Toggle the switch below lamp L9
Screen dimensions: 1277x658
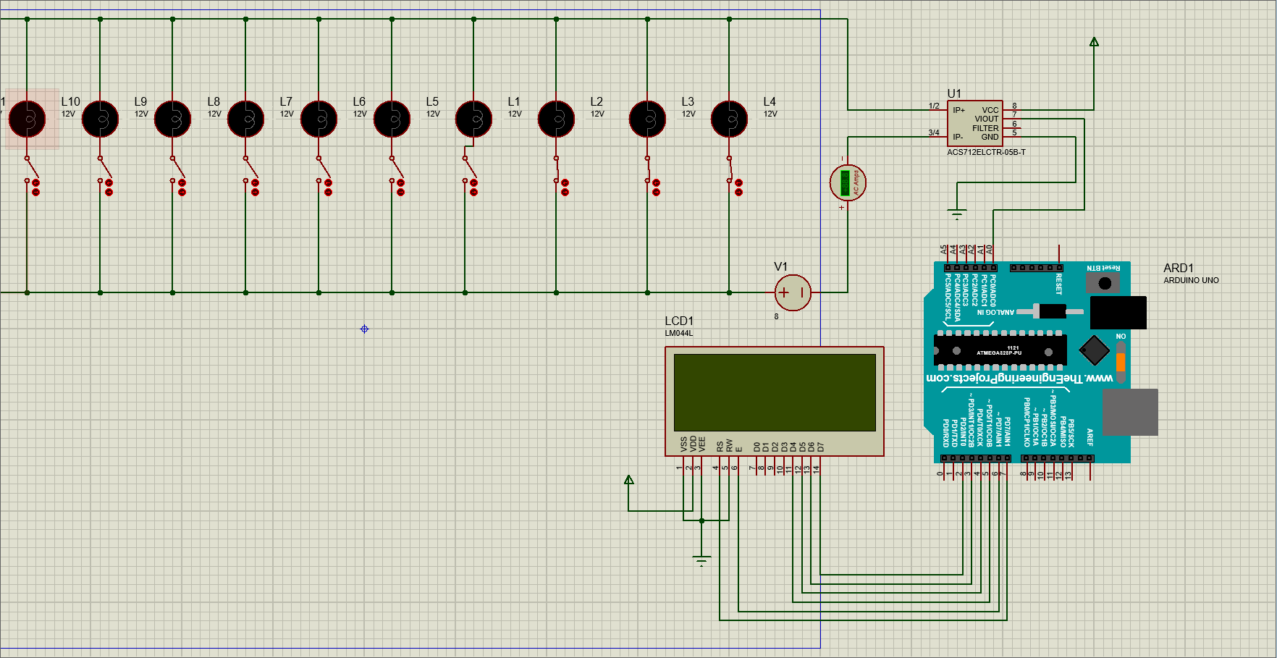click(105, 174)
